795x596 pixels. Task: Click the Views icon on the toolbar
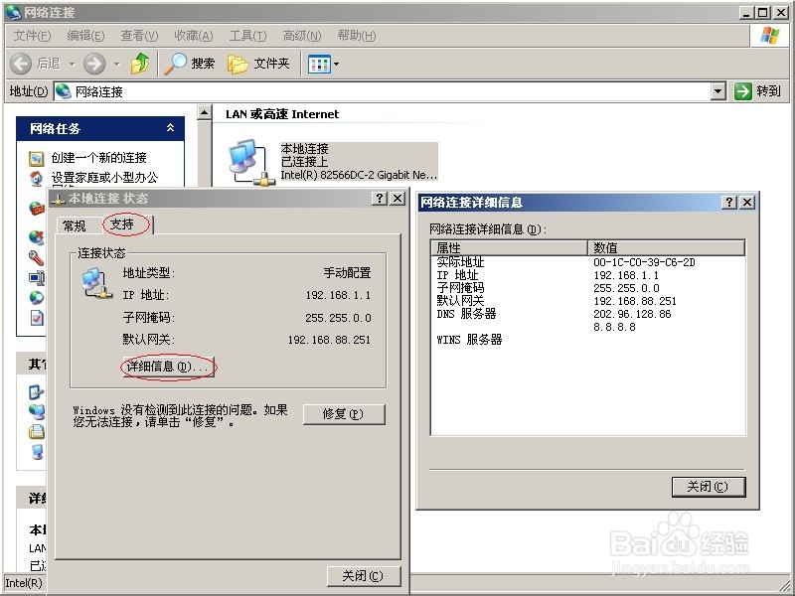coord(318,63)
